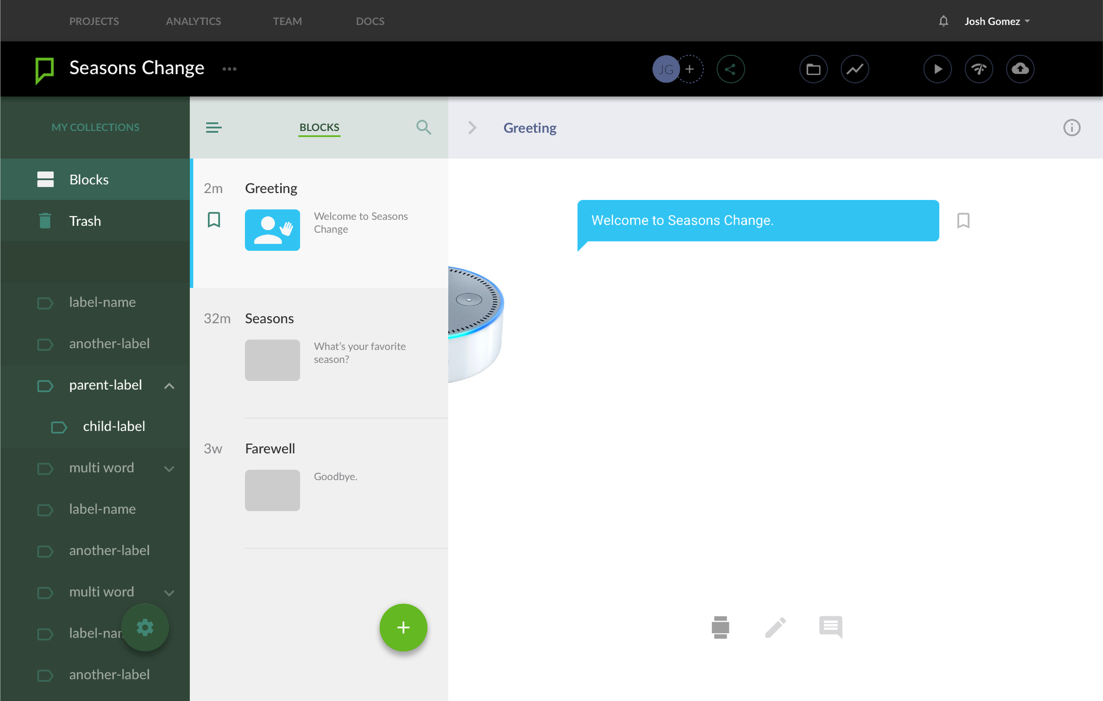Click the pencil edit icon
1103x701 pixels.
pos(775,627)
